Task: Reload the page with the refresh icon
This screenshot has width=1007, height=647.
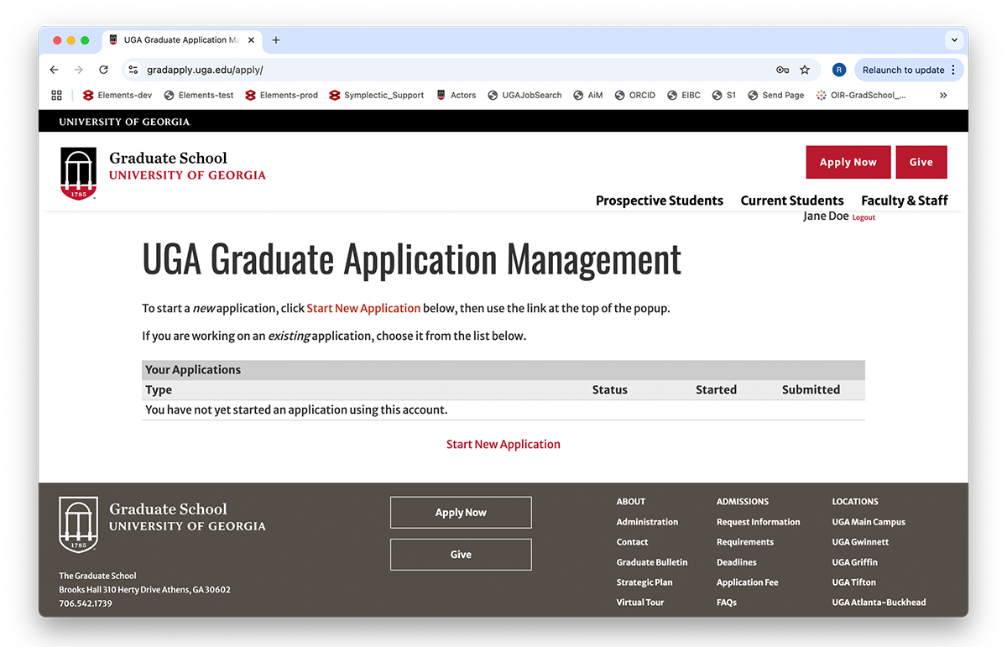Action: coord(103,70)
